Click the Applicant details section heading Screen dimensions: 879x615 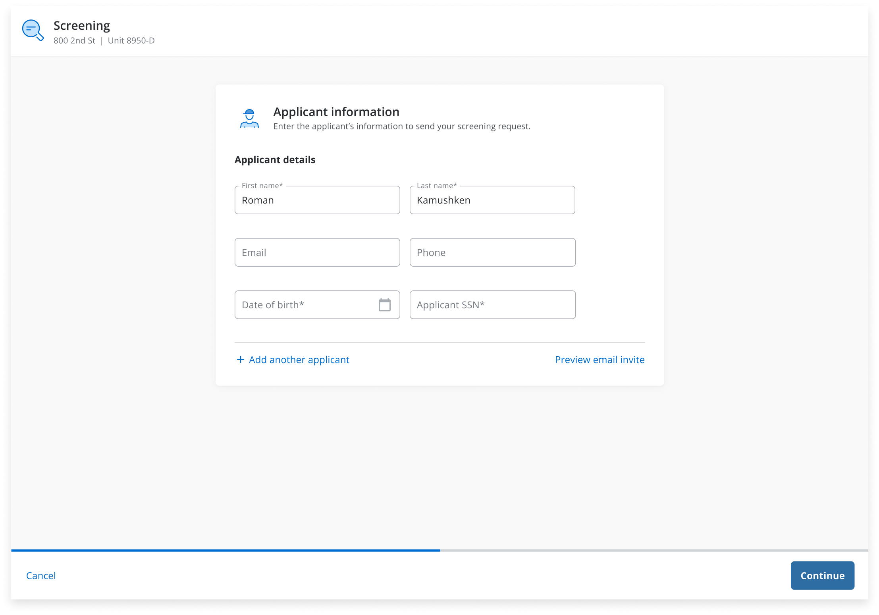(x=275, y=160)
